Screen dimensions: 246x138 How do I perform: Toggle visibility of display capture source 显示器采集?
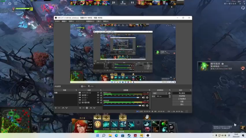point(98,102)
